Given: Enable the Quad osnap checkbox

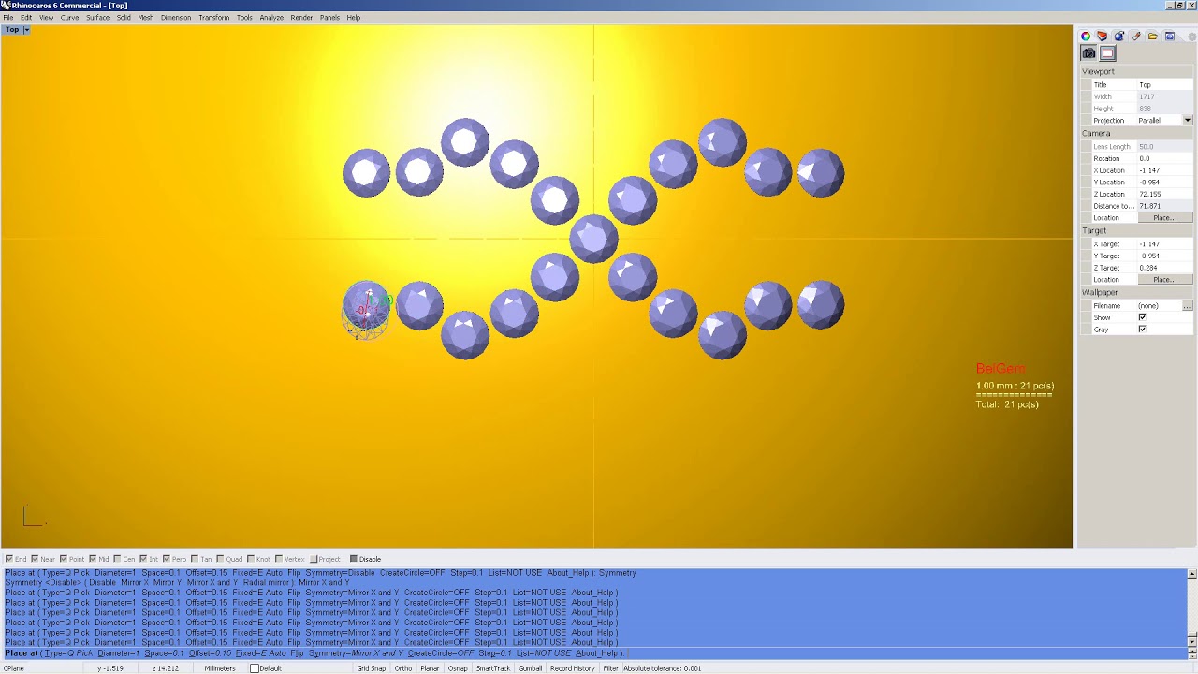Looking at the screenshot, I should point(220,559).
